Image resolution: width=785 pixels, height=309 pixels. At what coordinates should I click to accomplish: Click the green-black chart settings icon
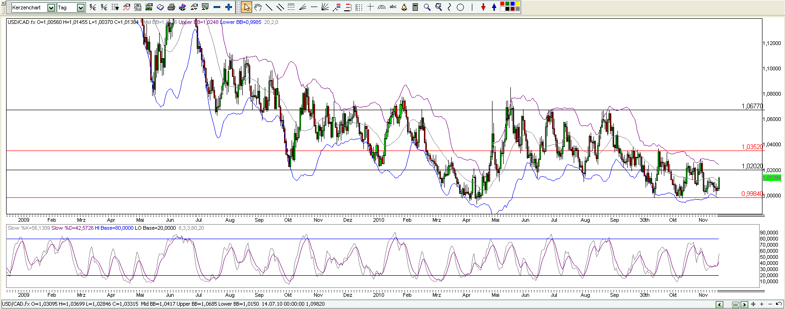point(149,7)
